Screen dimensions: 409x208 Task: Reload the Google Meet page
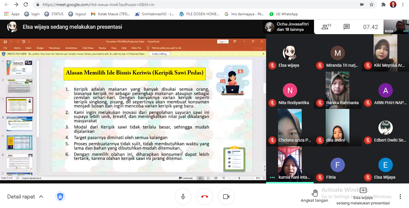[x=26, y=4]
